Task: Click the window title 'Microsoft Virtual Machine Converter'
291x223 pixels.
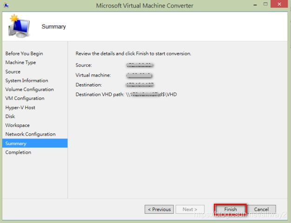Action: [145, 6]
